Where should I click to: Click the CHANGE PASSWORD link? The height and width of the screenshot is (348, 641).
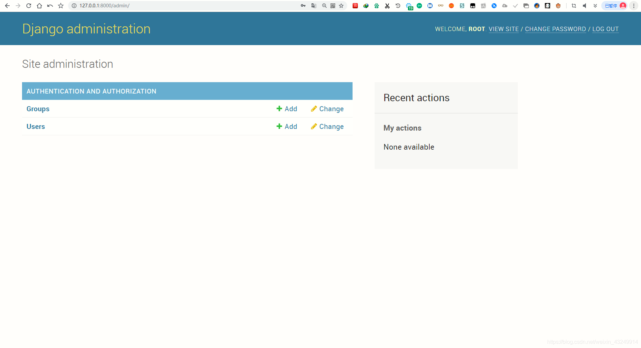coord(555,29)
